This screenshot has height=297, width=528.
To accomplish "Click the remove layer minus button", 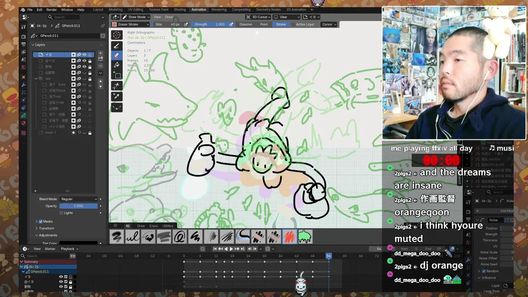I will pos(100,66).
